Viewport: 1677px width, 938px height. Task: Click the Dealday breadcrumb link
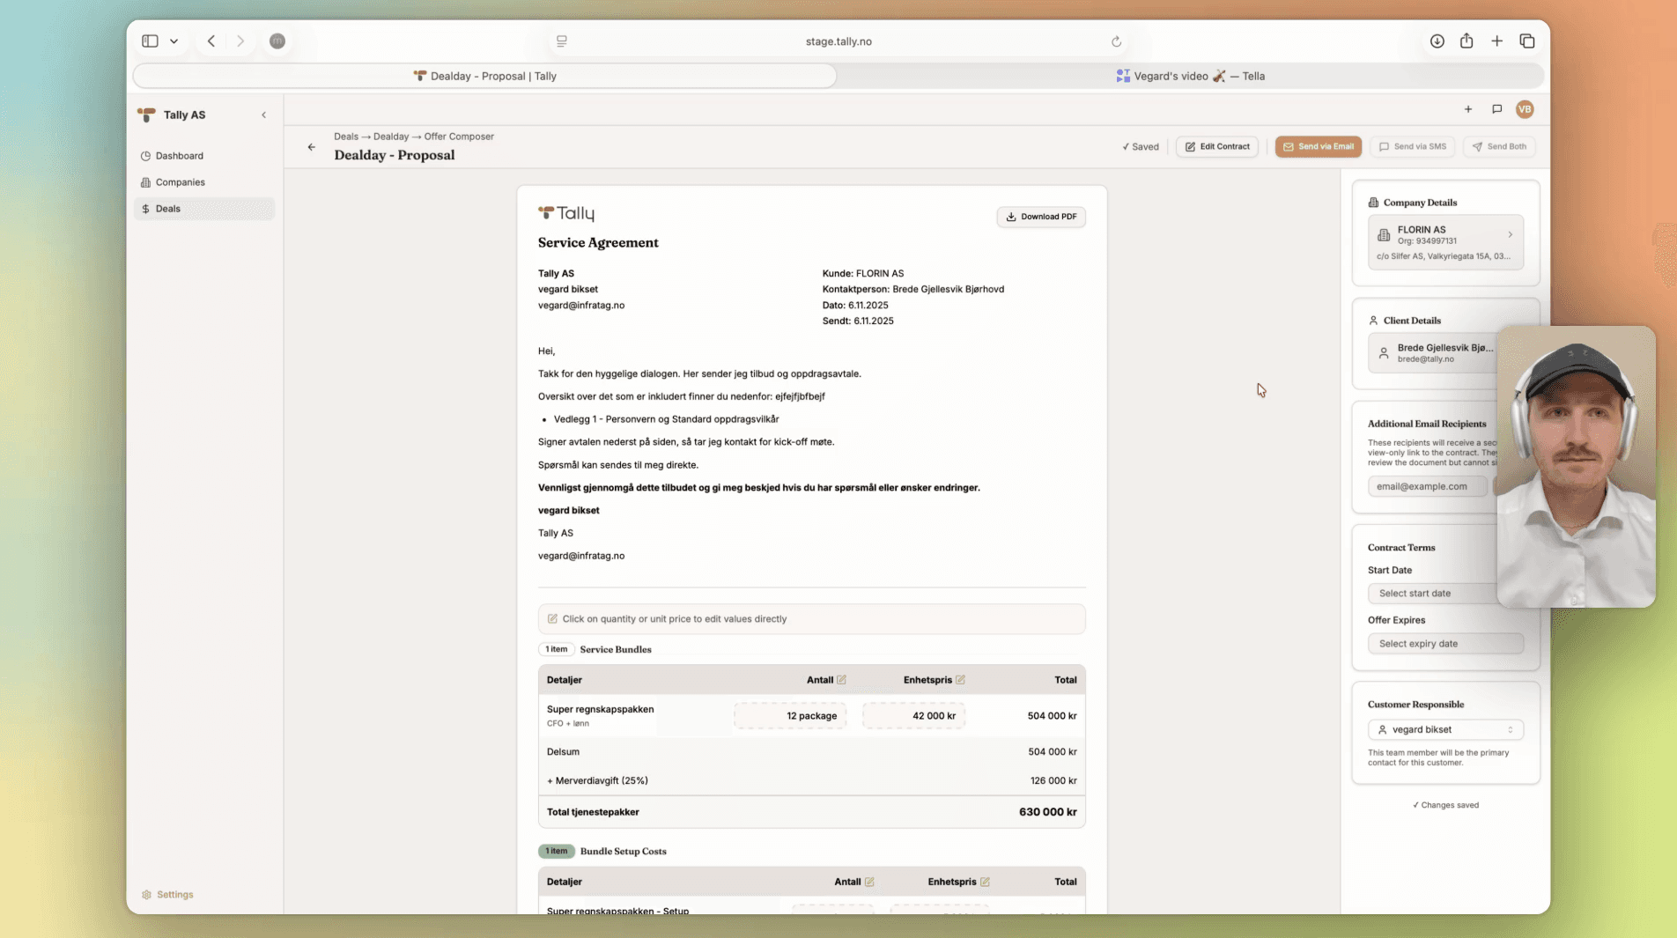tap(391, 137)
